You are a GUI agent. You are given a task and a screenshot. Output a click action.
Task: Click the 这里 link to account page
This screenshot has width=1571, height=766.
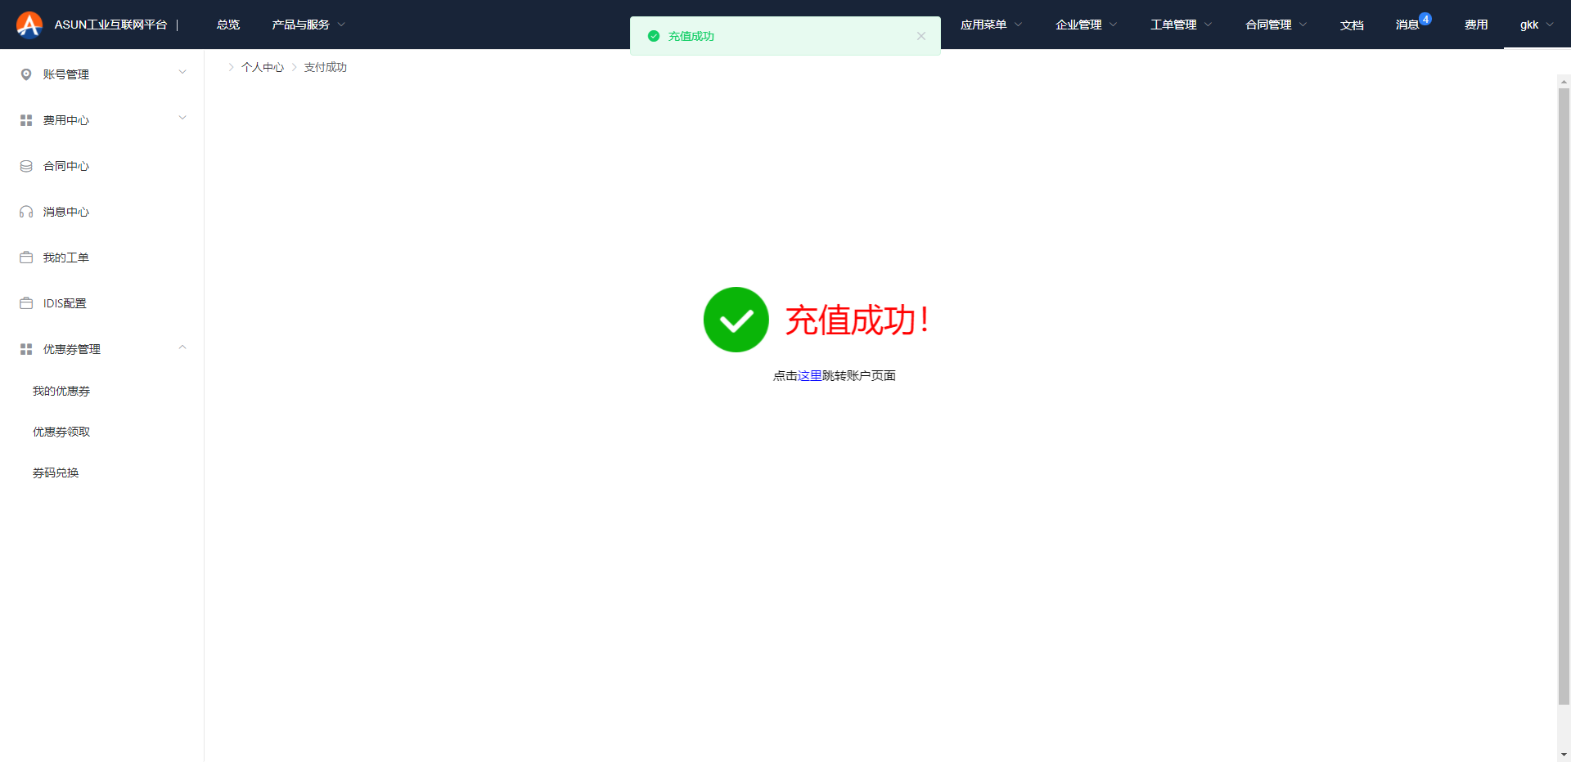809,375
